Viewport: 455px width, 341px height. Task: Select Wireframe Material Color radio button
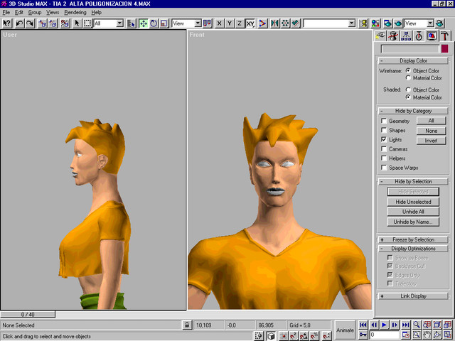click(x=408, y=77)
